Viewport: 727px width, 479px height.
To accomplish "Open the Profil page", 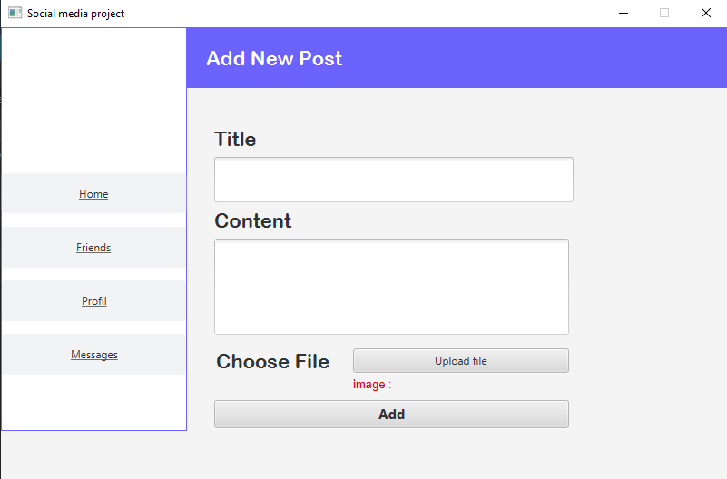I will pos(93,301).
